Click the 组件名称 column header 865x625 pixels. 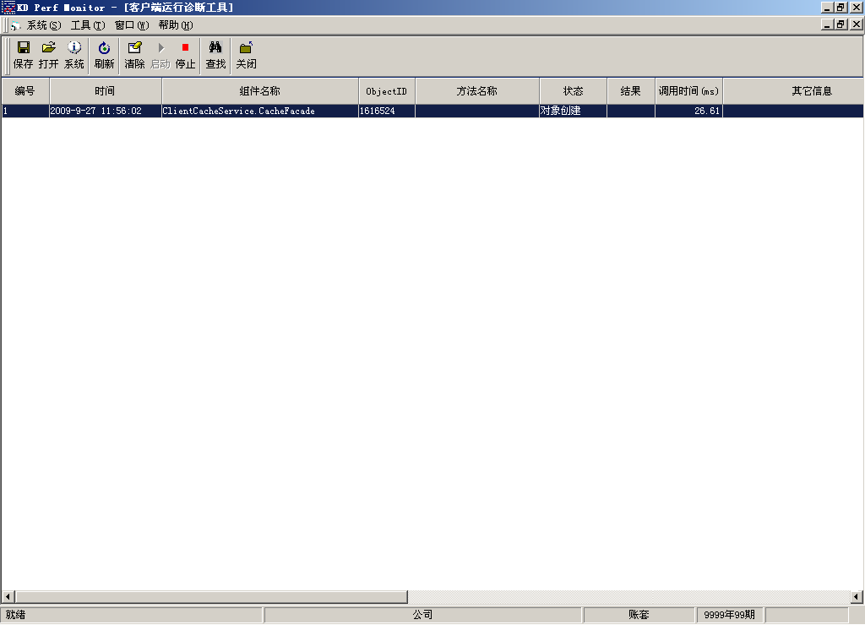click(x=259, y=91)
